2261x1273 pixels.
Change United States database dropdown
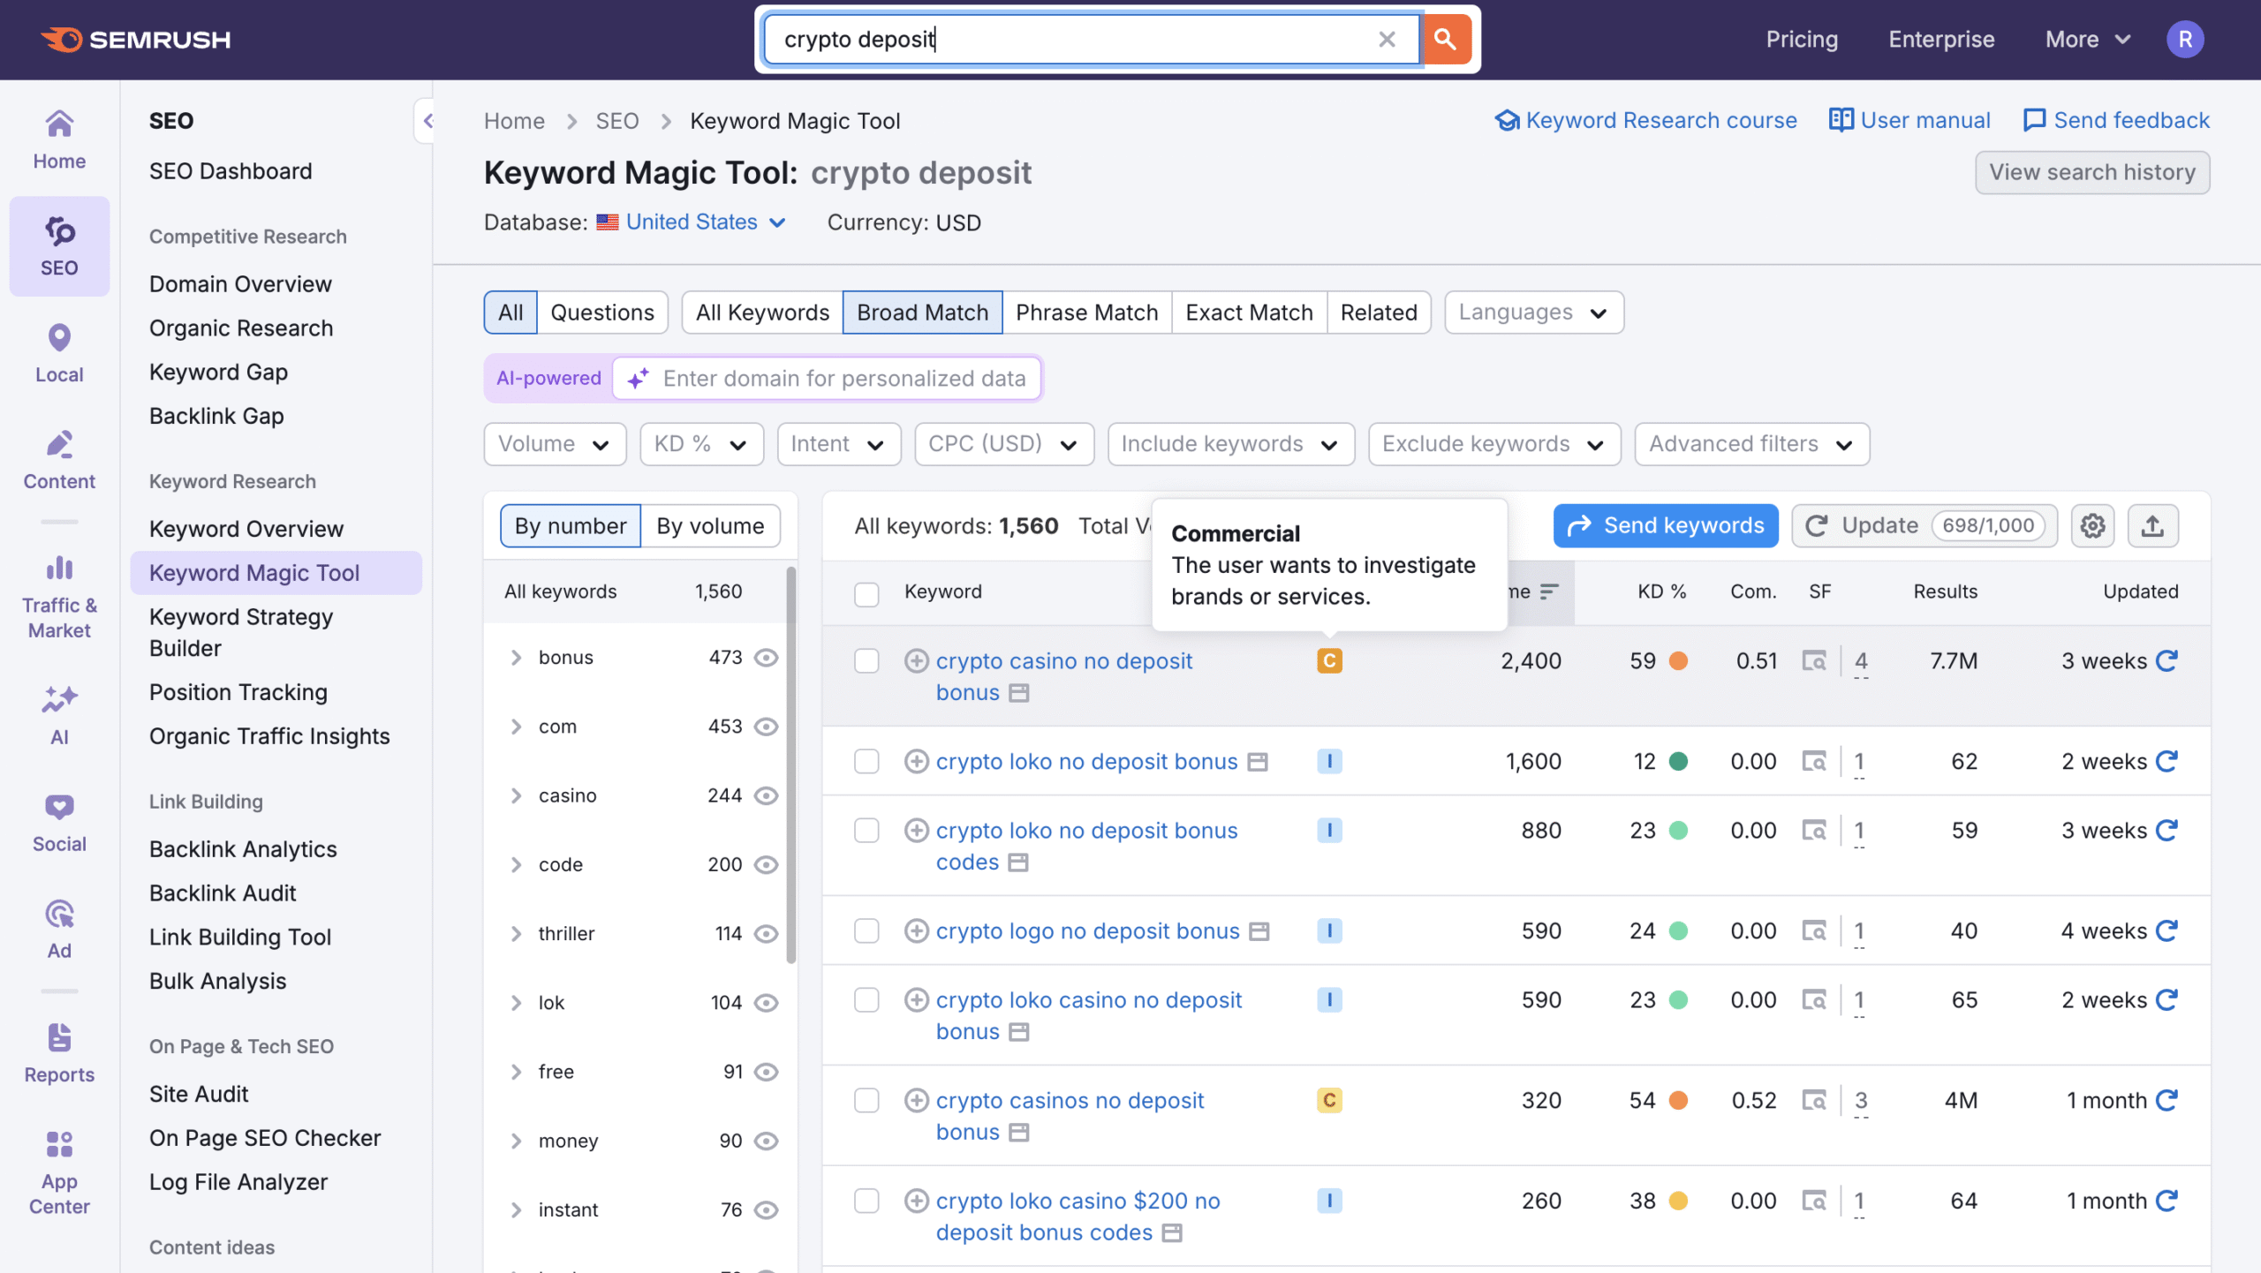click(692, 222)
